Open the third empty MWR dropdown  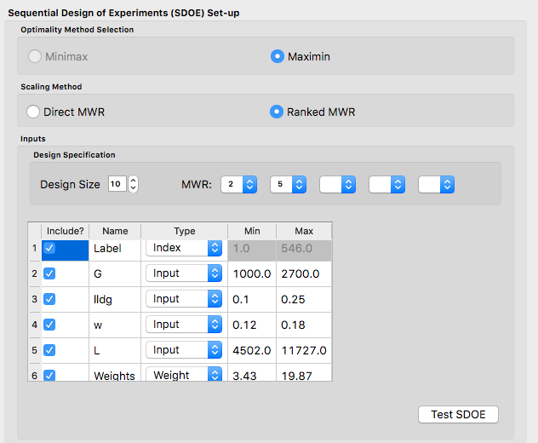[337, 184]
